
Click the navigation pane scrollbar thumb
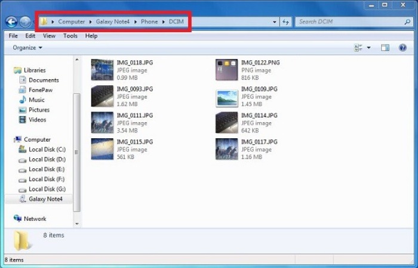coord(77,152)
